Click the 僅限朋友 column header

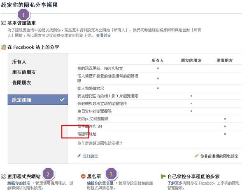click(225, 61)
